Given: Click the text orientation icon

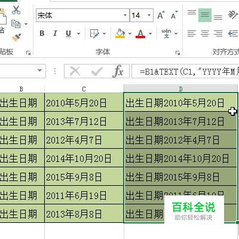Looking at the screenshot, I should pyautogui.click(x=233, y=15).
